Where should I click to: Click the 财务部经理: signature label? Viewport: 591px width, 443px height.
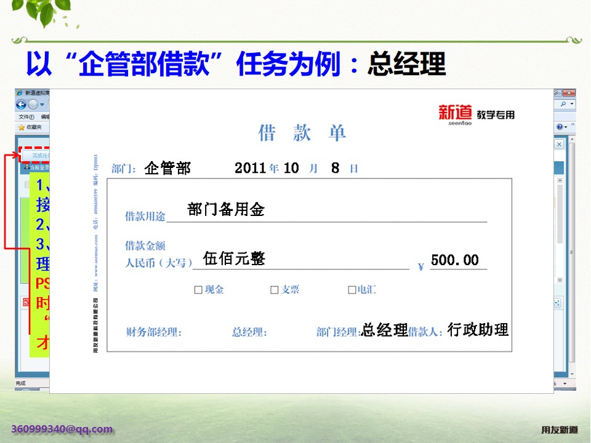(154, 332)
